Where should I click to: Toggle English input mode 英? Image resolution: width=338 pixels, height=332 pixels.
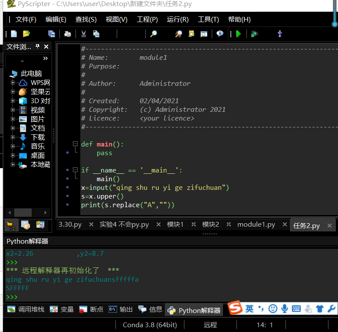click(249, 309)
